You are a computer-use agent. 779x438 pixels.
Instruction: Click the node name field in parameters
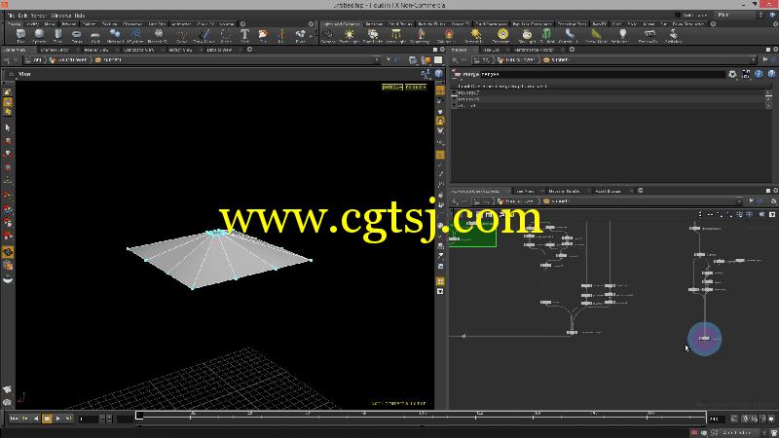point(603,74)
